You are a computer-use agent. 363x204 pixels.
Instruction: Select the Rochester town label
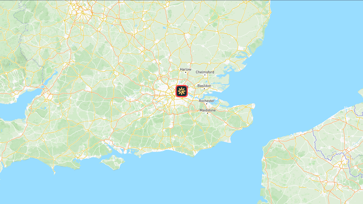pos(206,101)
